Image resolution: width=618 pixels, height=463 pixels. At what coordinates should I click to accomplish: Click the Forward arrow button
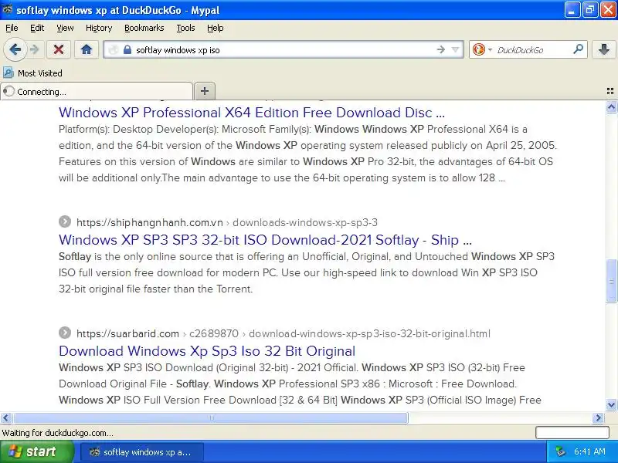pyautogui.click(x=35, y=49)
